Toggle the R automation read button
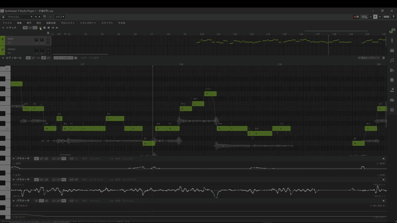The width and height of the screenshot is (397, 223). (x=375, y=17)
